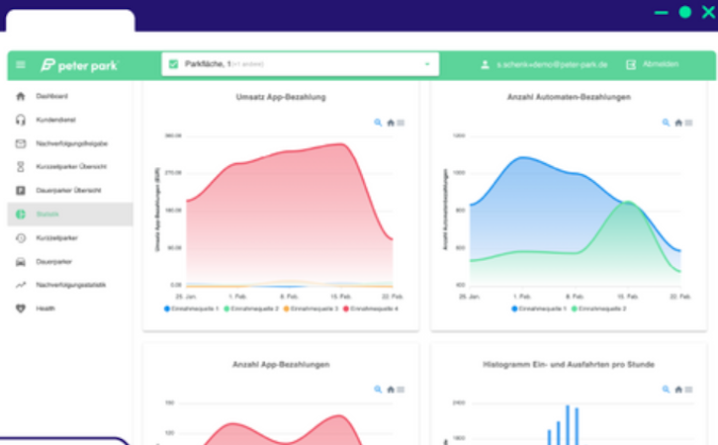Screen dimensions: 718x445
Task: Zoom tool on Anzahl Automaten-Bezahlungen chart
Action: 666,123
